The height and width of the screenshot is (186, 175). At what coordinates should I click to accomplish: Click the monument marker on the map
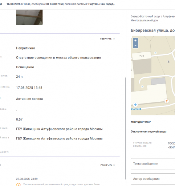pos(168,62)
